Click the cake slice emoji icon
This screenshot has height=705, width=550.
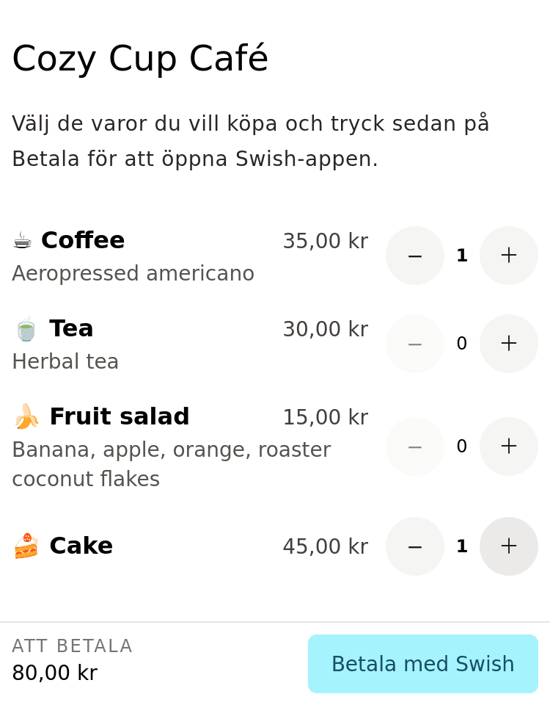click(x=26, y=546)
